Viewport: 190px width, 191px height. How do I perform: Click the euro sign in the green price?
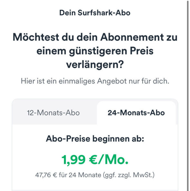pyautogui.click(x=94, y=160)
